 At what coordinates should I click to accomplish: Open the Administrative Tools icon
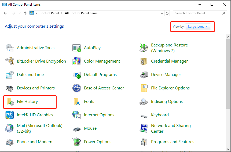coord(10,48)
